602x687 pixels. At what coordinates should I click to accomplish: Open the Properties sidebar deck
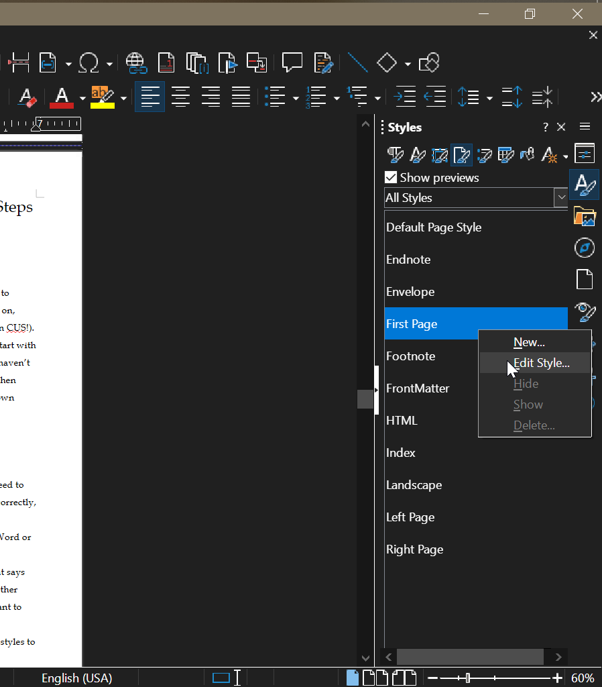pos(585,154)
